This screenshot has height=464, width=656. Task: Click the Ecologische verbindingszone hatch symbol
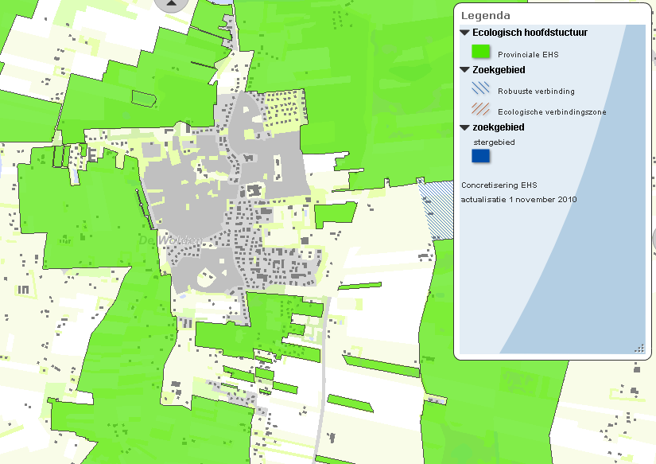click(x=481, y=109)
